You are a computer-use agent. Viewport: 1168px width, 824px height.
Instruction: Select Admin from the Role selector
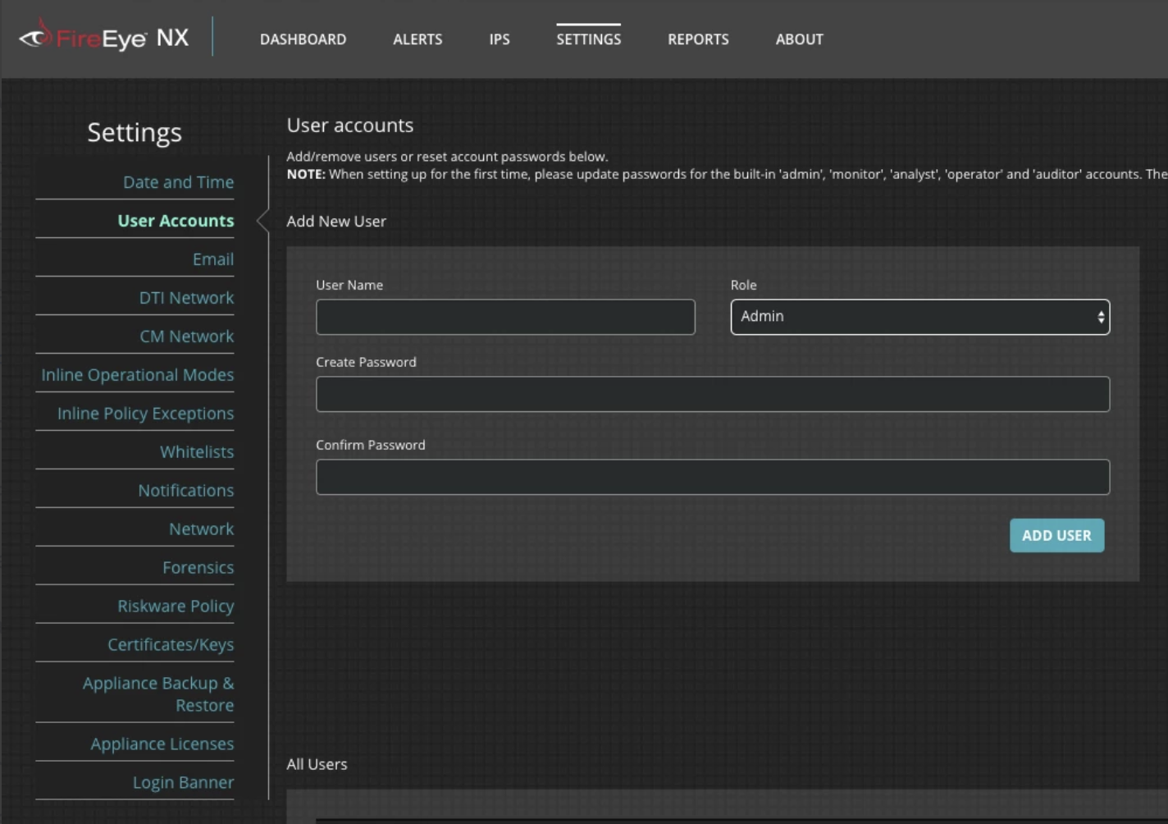919,317
